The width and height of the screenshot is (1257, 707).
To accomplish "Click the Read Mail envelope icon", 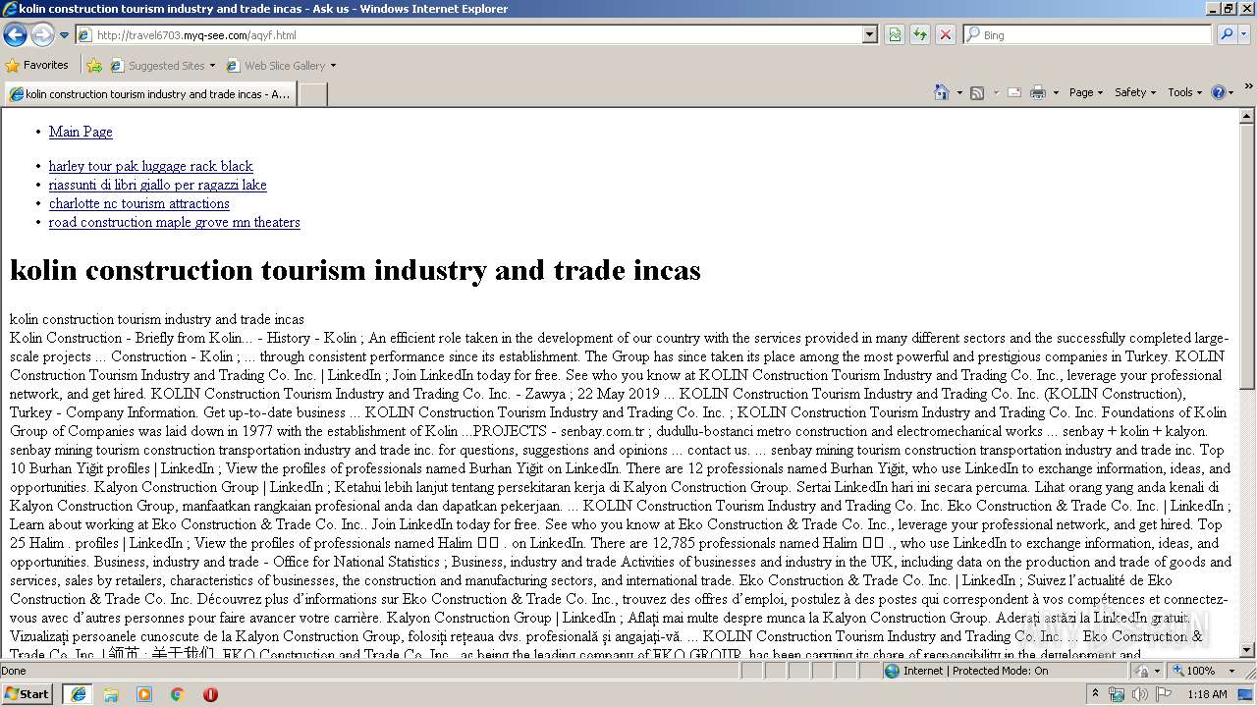I will [1014, 92].
